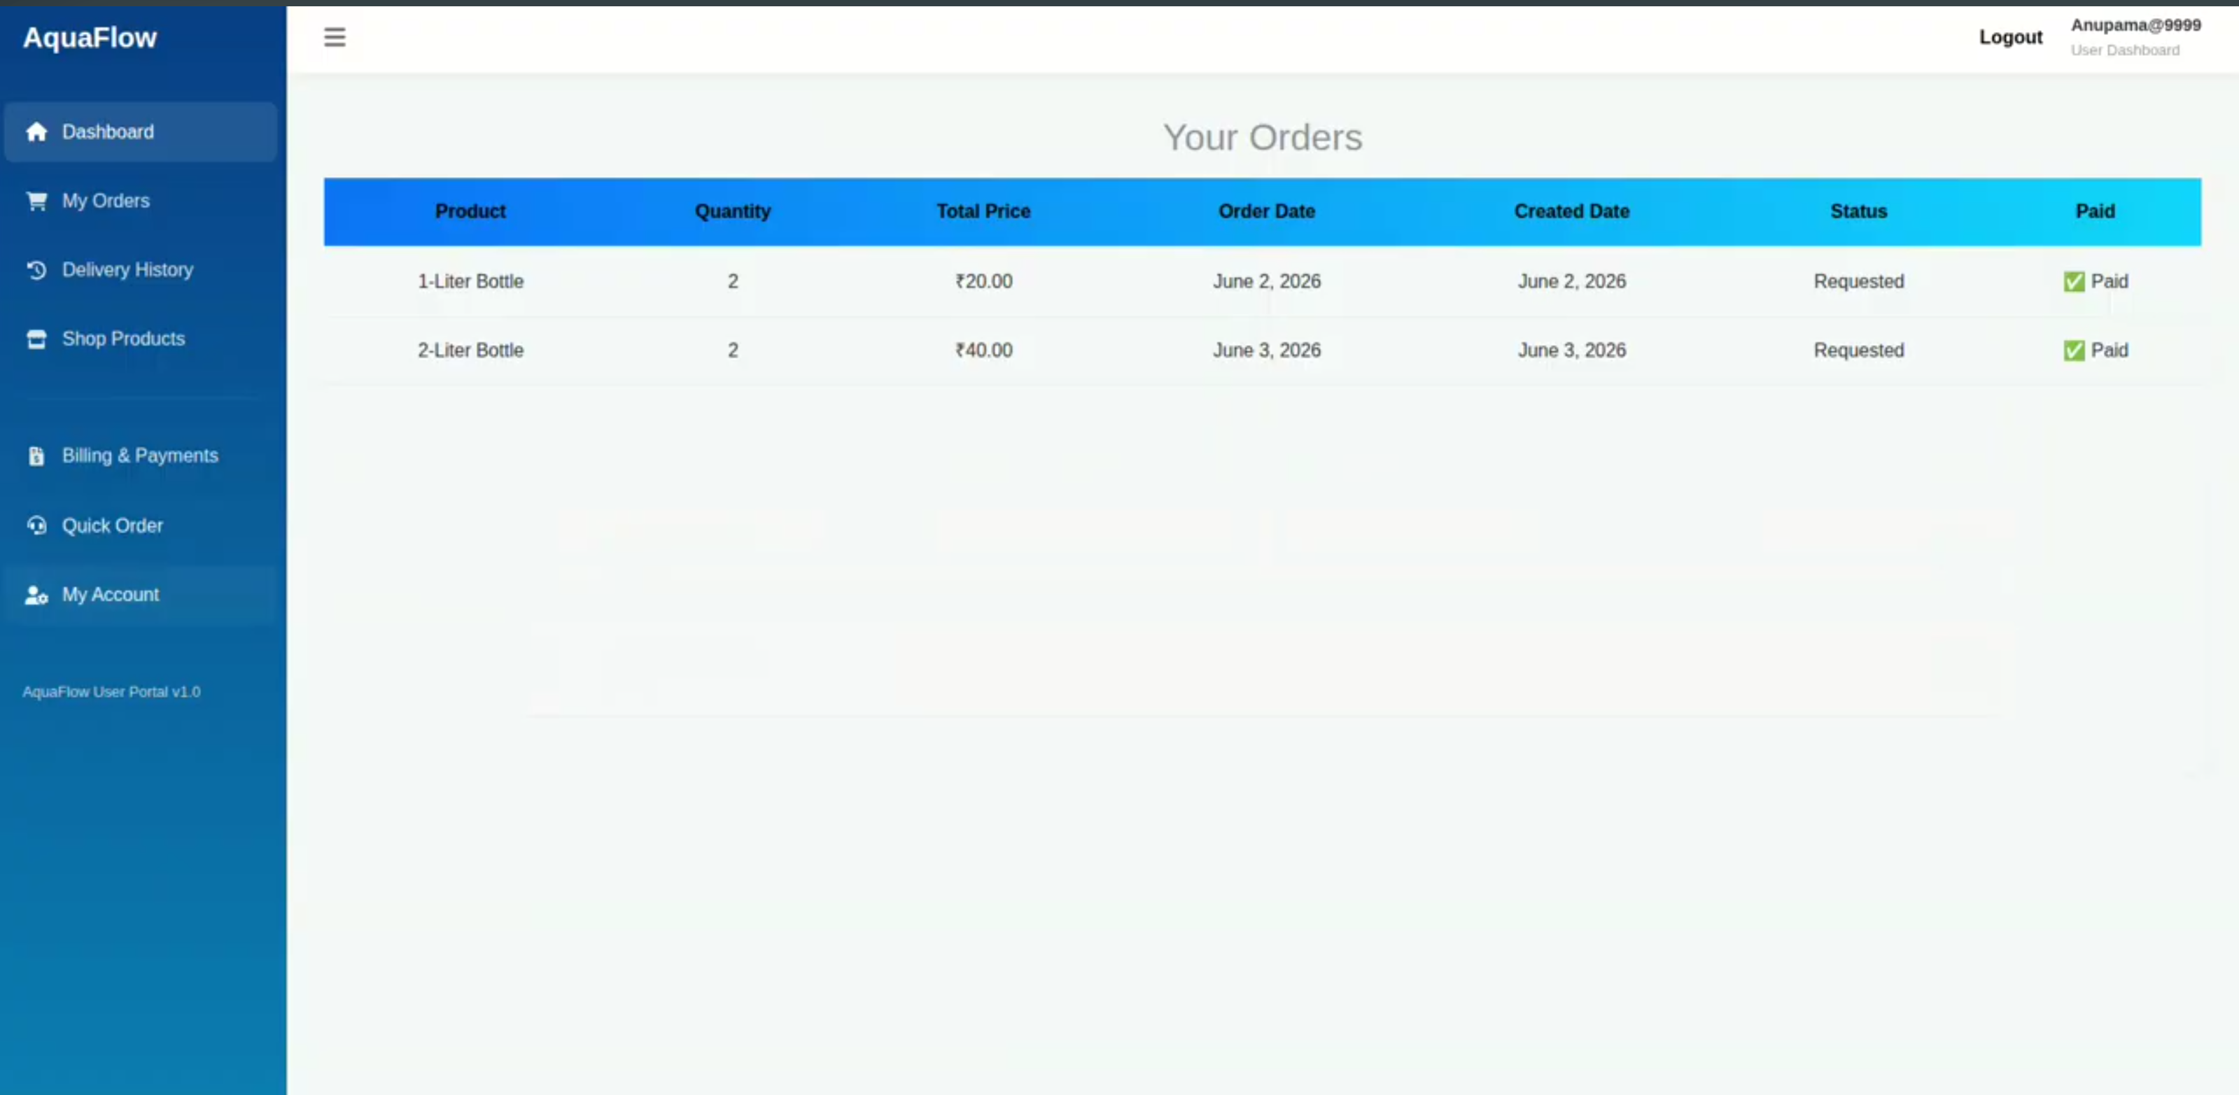Select Quick Order in sidebar
The height and width of the screenshot is (1095, 2239).
141,525
